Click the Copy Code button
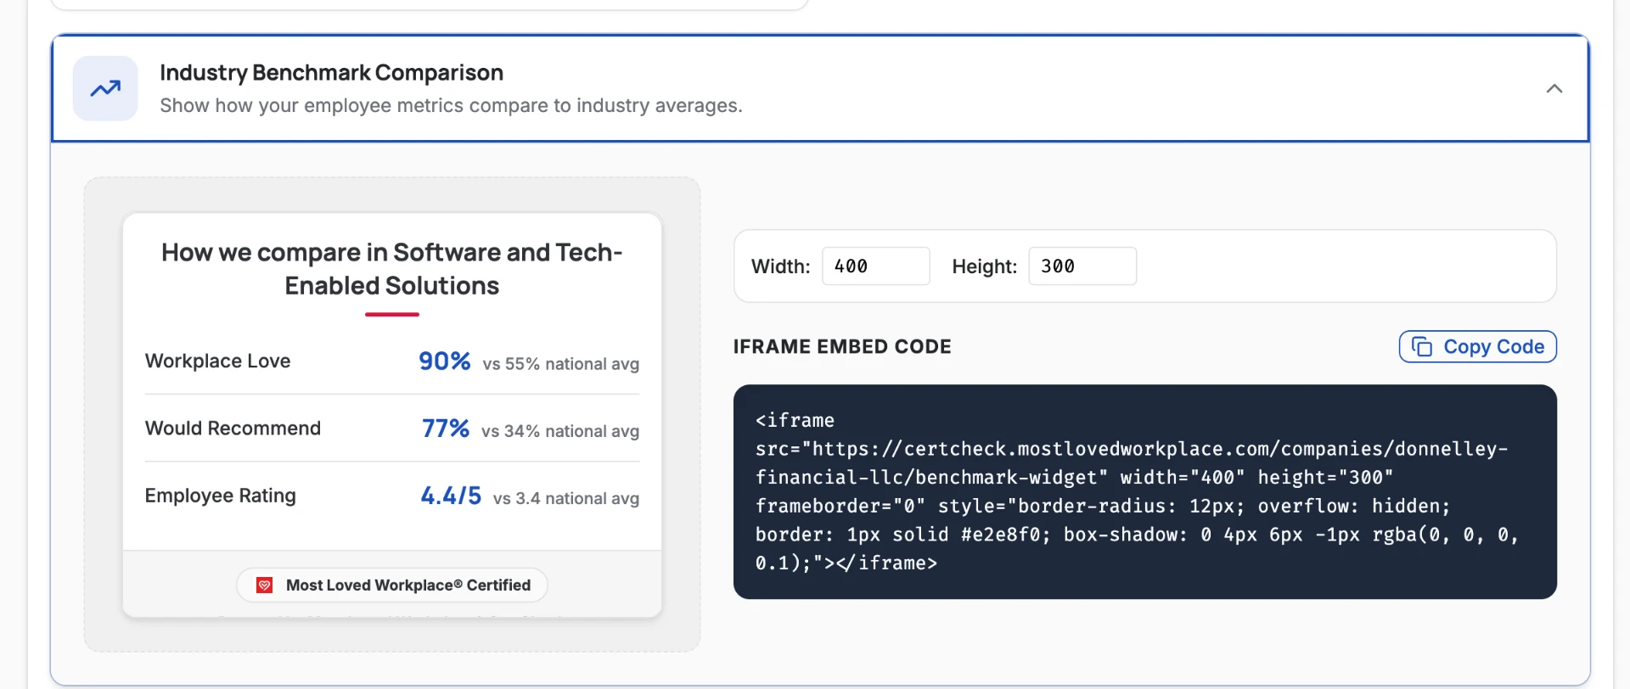 click(1477, 346)
